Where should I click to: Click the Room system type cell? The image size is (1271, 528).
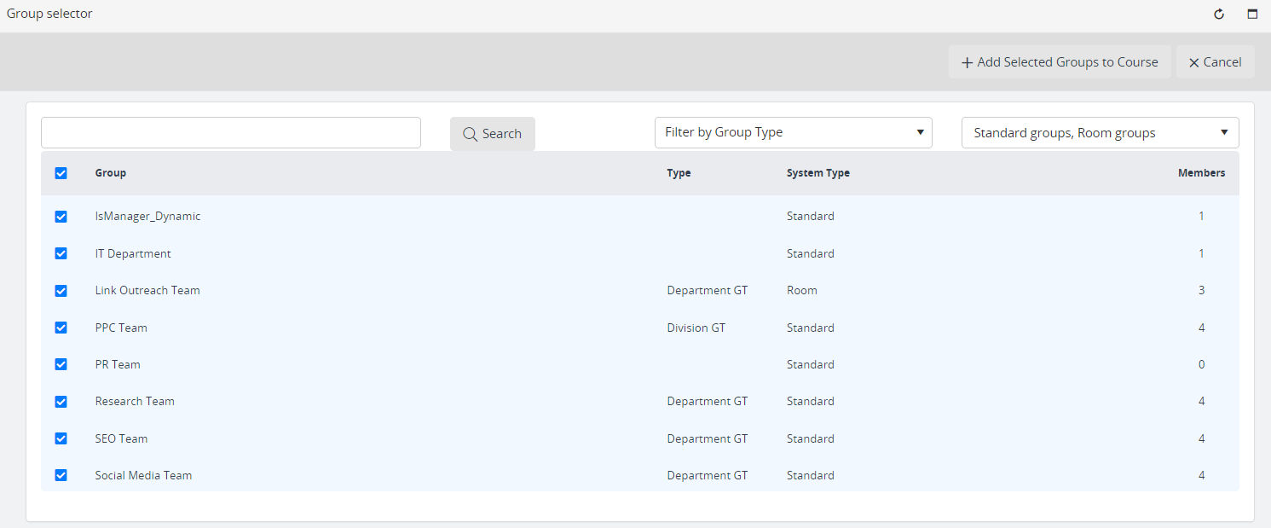pos(802,291)
